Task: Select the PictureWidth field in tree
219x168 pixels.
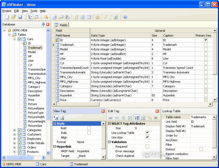Action: coord(36,117)
